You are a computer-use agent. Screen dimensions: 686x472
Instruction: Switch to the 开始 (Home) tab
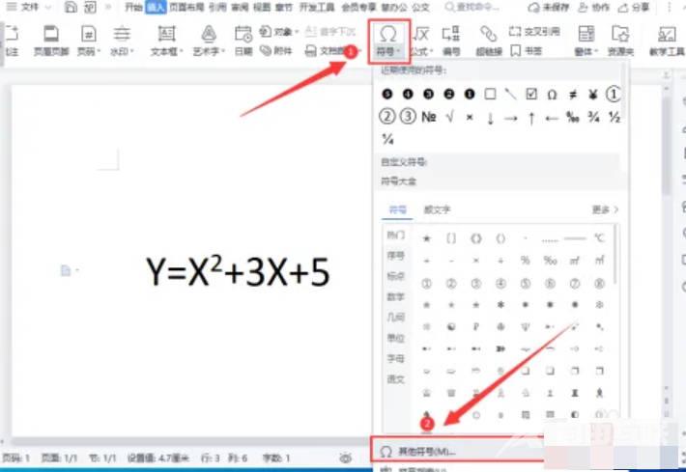pos(133,7)
